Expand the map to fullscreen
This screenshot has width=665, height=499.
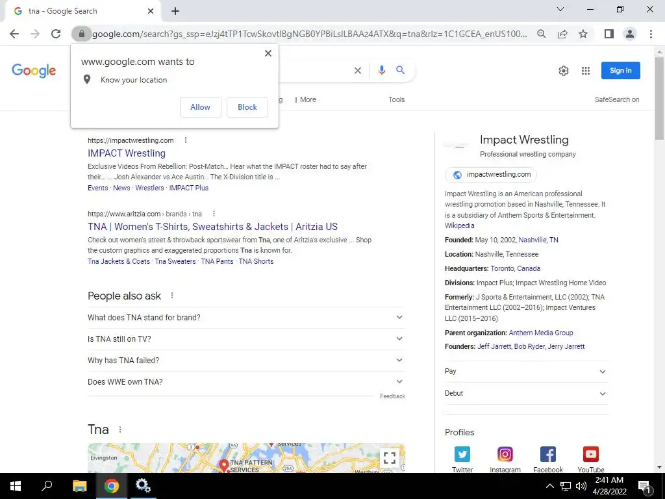[390, 458]
